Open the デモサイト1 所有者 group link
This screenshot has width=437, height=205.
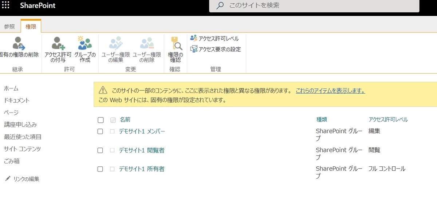pos(142,169)
